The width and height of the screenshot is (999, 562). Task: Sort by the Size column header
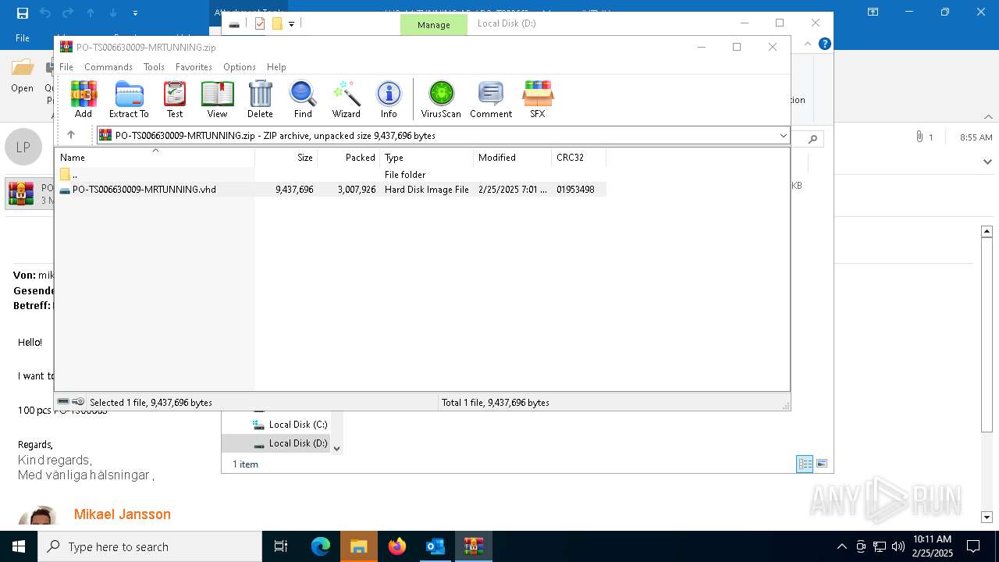click(x=286, y=157)
